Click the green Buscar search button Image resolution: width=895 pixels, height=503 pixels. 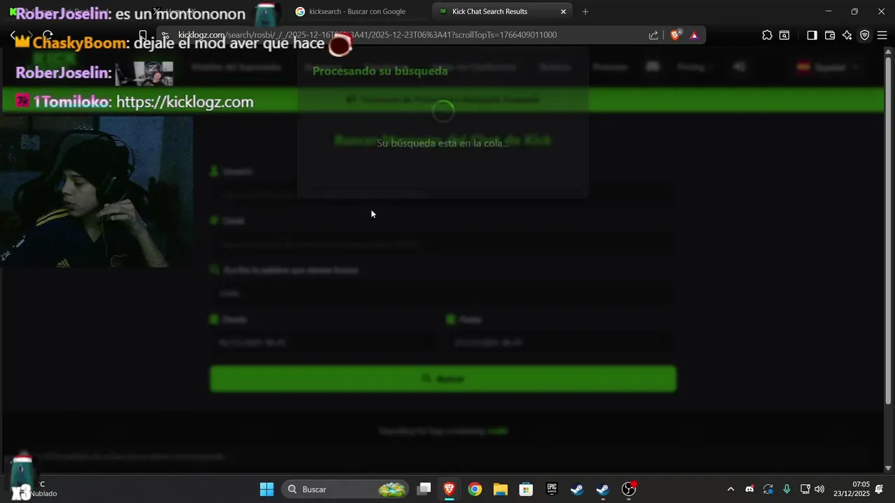pos(443,379)
